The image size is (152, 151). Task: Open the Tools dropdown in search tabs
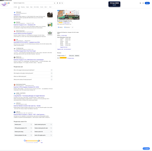point(50,7)
